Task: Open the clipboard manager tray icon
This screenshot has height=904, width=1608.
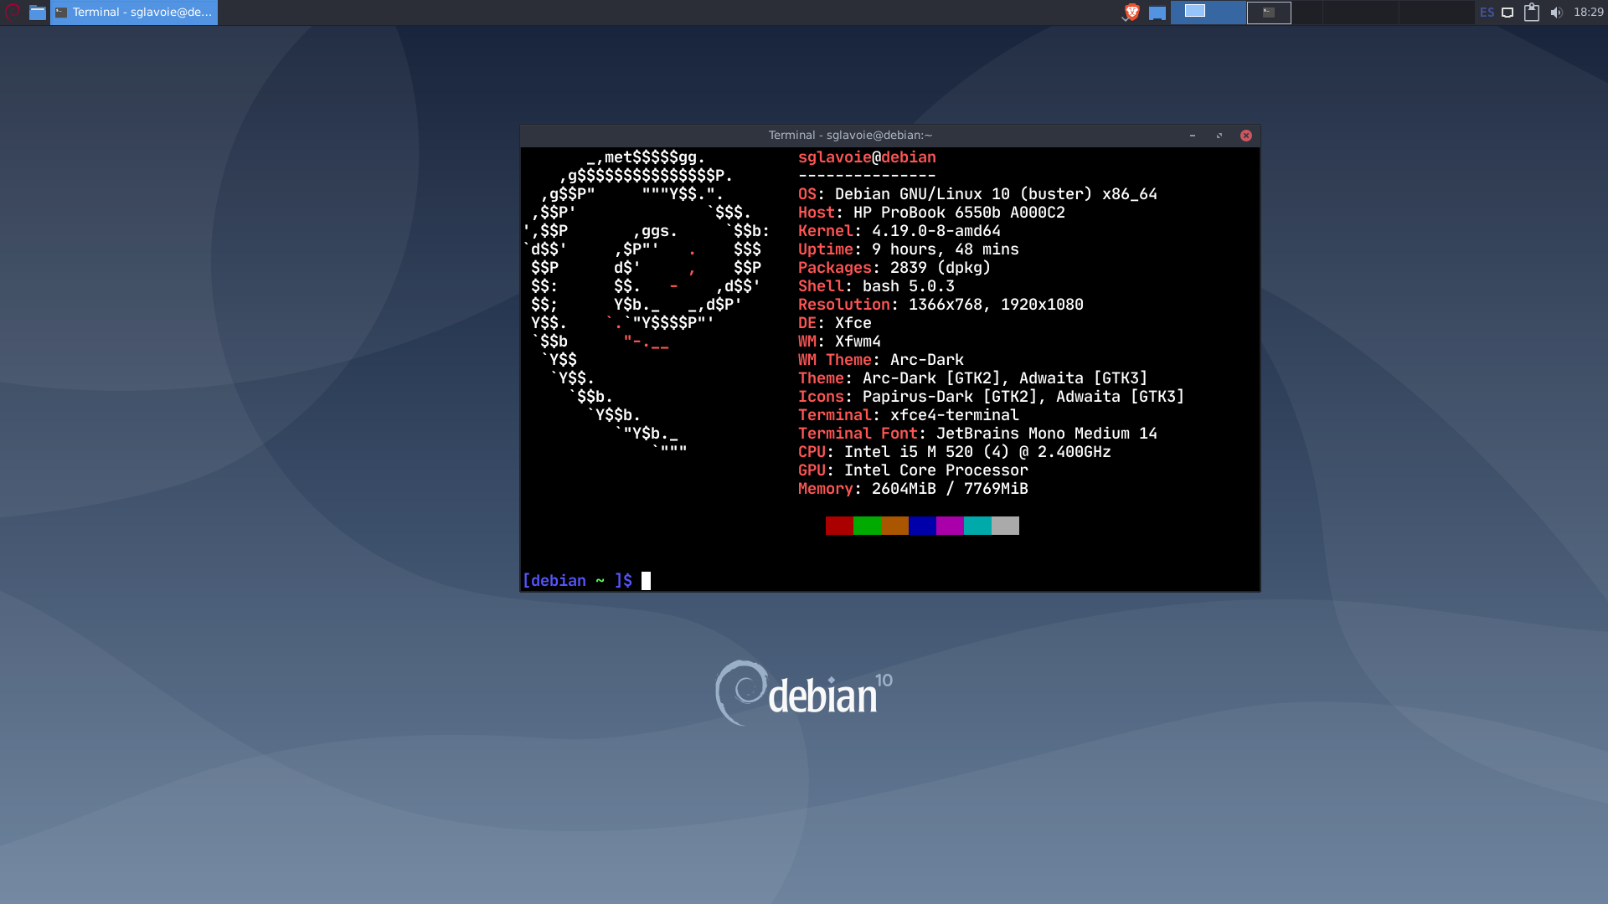Action: click(x=1532, y=12)
